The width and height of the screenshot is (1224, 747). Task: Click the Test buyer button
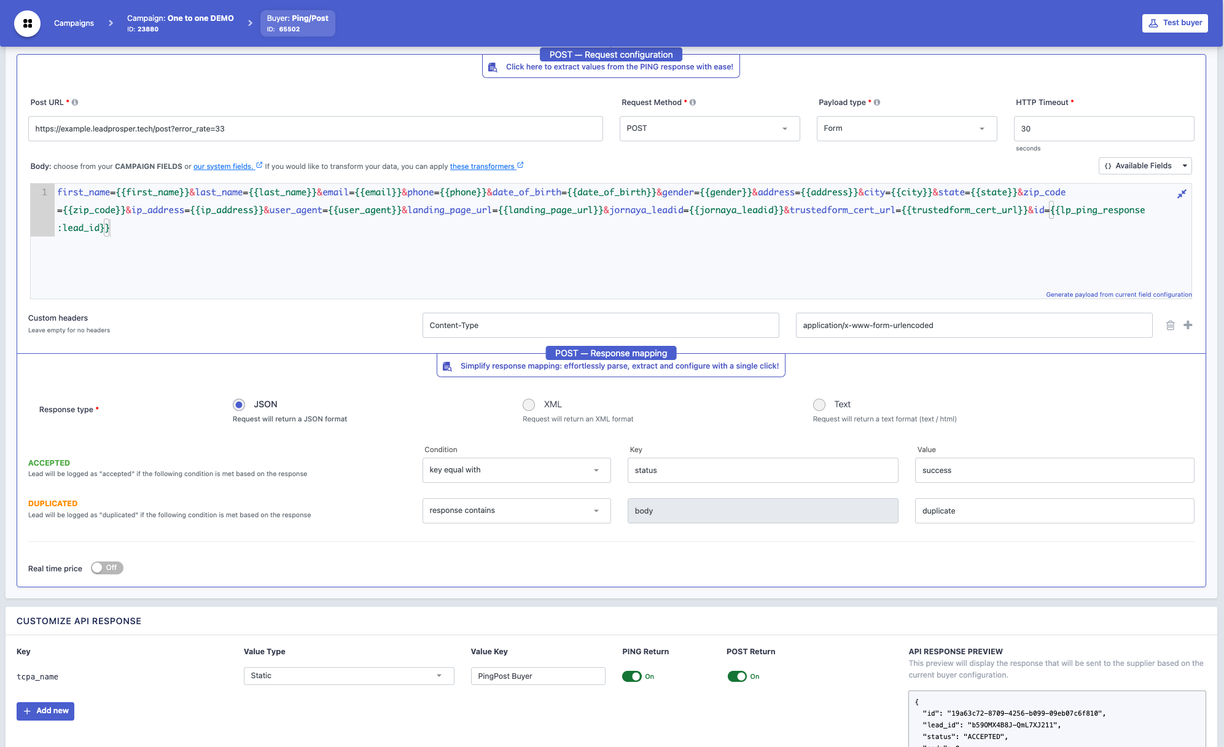(x=1174, y=23)
